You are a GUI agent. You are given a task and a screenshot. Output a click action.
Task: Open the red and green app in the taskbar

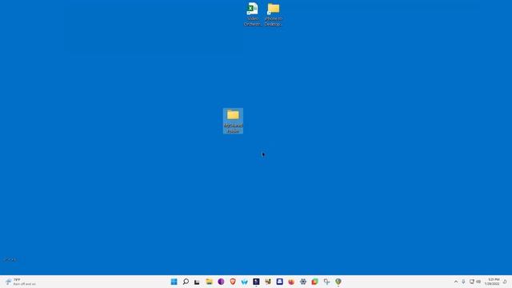coord(314,282)
